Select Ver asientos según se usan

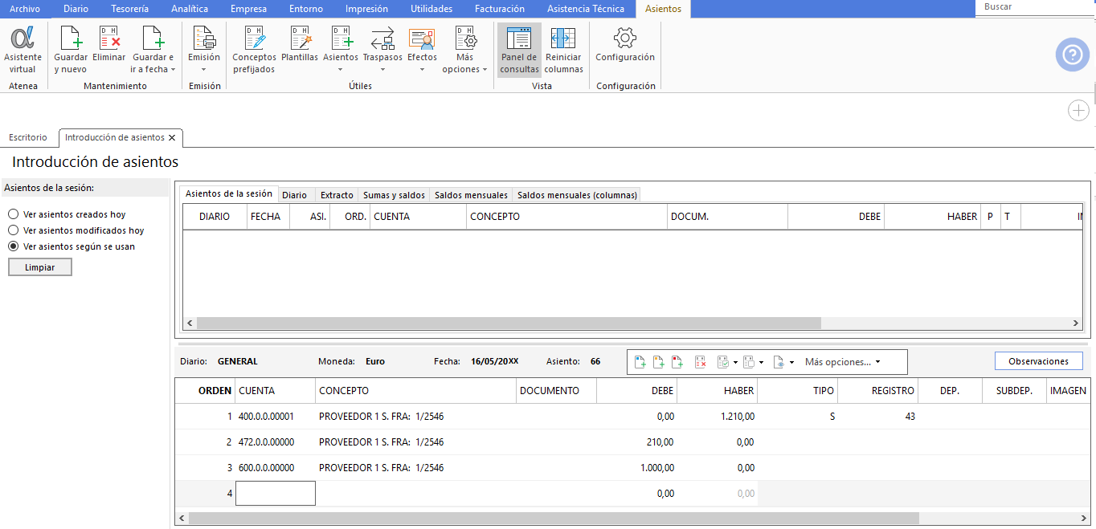[13, 246]
